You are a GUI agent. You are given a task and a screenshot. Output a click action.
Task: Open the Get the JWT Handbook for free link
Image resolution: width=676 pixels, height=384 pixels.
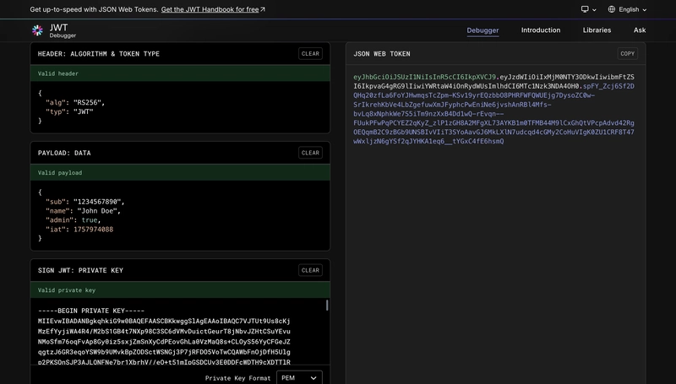coord(210,9)
